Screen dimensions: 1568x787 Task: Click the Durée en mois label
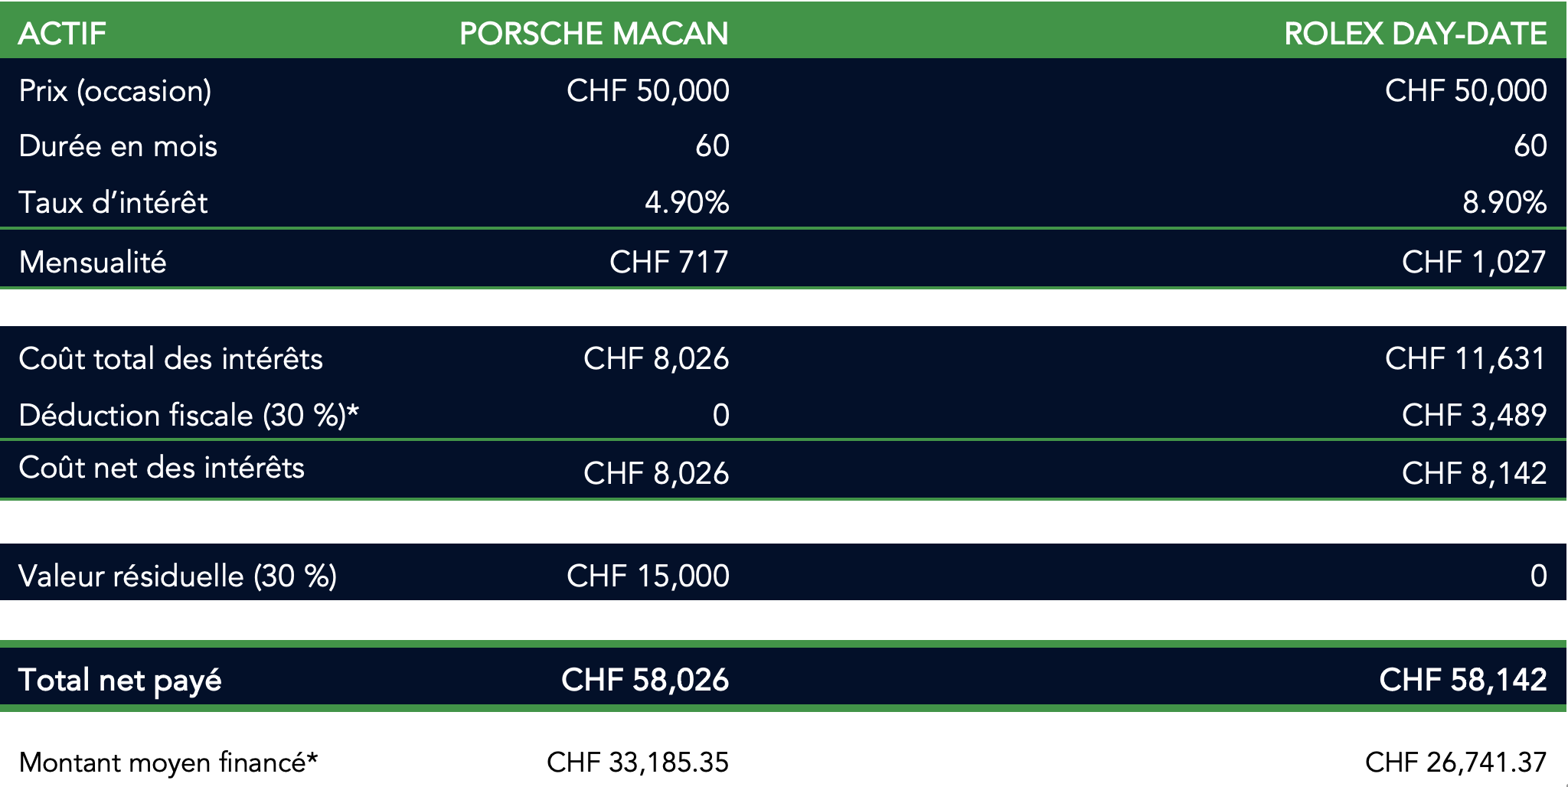118,146
